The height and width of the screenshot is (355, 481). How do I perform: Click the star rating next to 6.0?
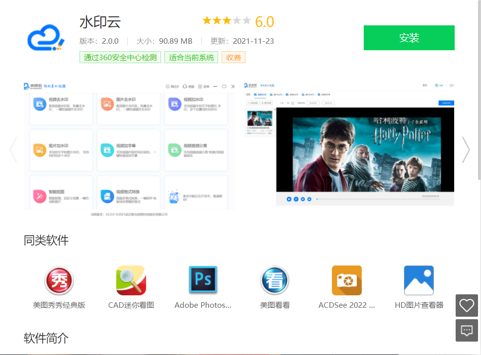tap(227, 21)
